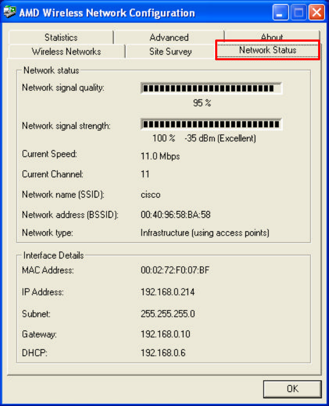Open the Site Survey tab
The image size is (329, 406).
170,51
